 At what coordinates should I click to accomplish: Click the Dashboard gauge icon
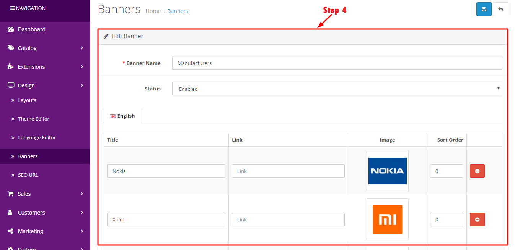click(11, 29)
